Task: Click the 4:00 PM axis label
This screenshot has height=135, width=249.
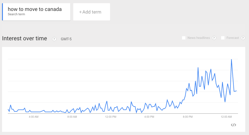Action: coord(149,117)
